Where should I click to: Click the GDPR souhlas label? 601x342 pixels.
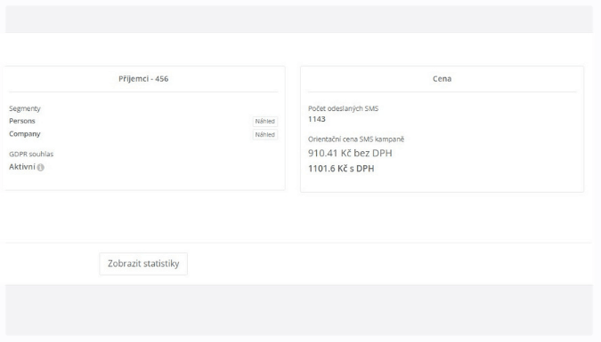coord(31,155)
